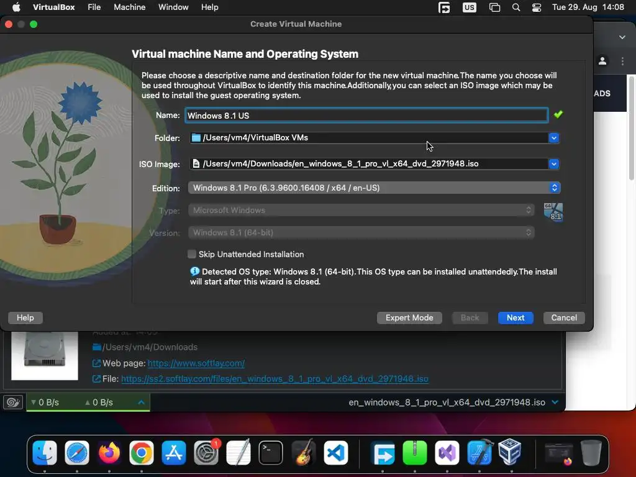The image size is (636, 477).
Task: Switch to Expert Mode
Action: point(409,317)
